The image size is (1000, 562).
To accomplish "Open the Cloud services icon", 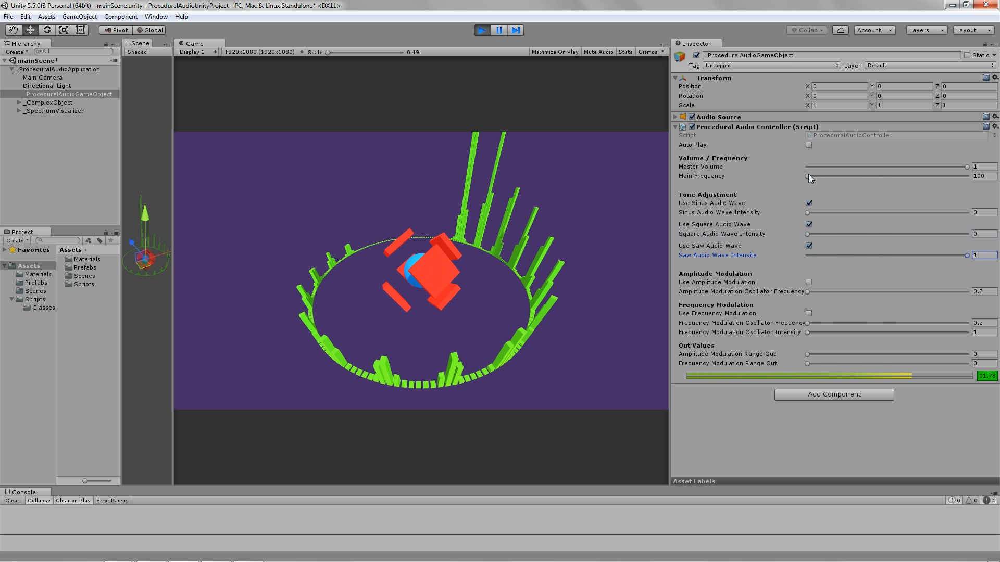I will point(840,30).
